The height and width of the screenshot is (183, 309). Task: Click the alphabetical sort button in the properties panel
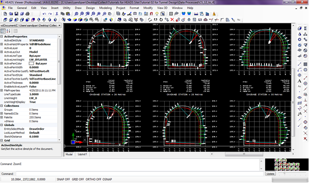pyautogui.click(x=8, y=31)
